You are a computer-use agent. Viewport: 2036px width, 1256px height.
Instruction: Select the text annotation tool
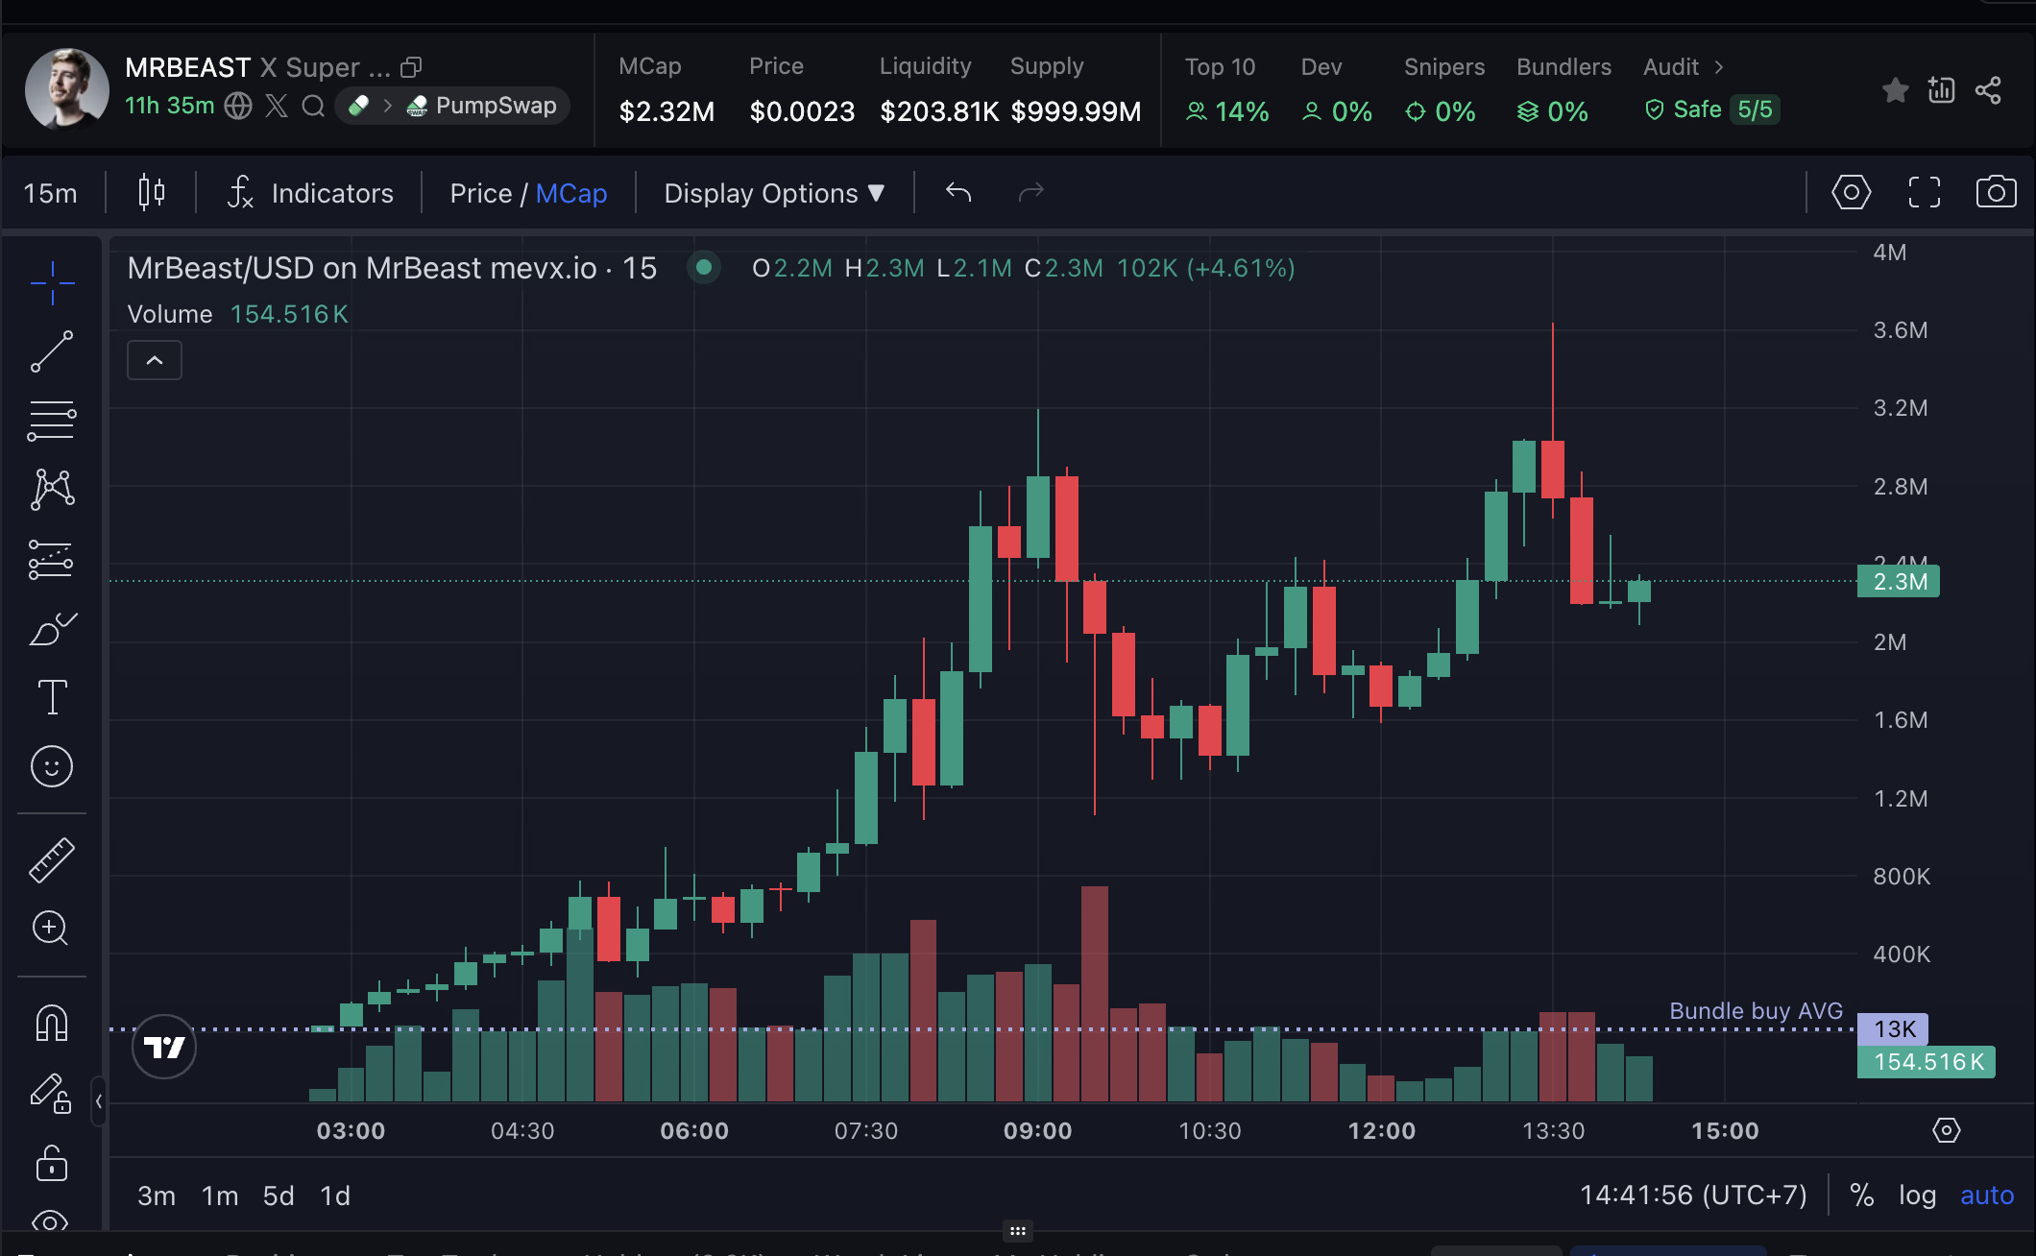(52, 697)
